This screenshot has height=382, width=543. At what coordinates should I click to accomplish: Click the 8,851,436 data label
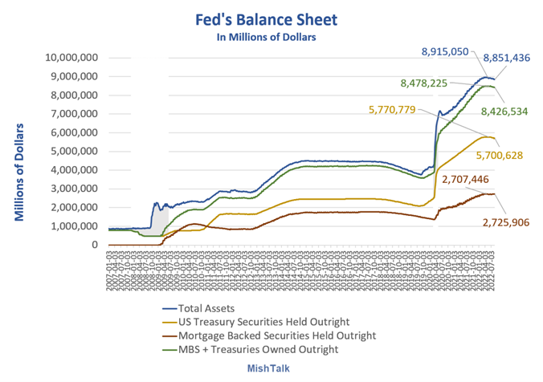507,58
